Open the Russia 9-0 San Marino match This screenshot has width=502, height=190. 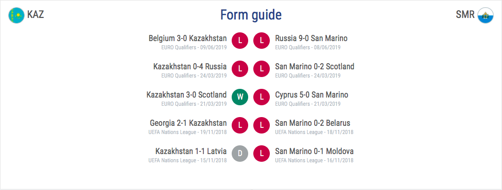tap(311, 39)
